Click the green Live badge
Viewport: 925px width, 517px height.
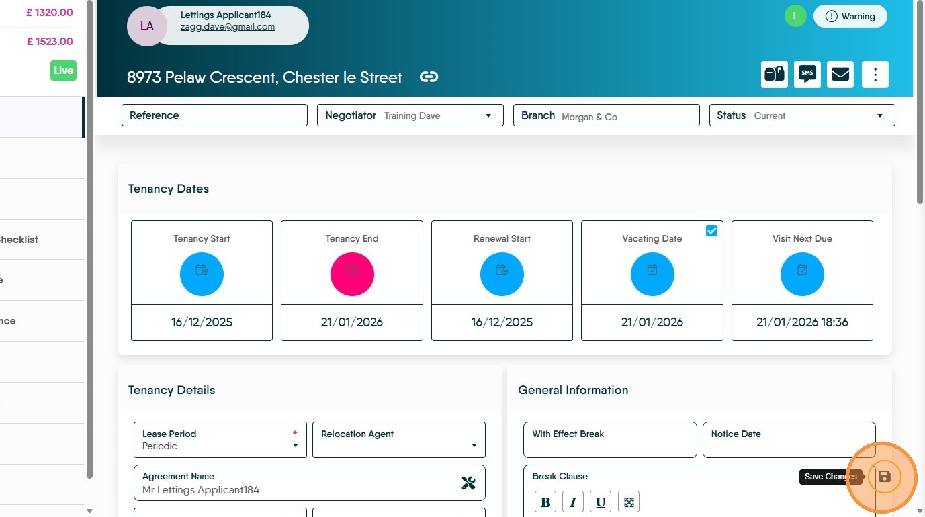pyautogui.click(x=63, y=70)
